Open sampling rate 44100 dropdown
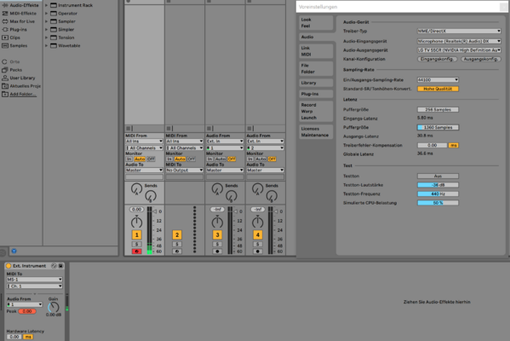The height and width of the screenshot is (341, 510). [438, 80]
